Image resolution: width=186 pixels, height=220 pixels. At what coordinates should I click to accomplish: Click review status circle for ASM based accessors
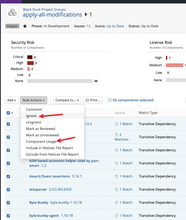(x=24, y=163)
